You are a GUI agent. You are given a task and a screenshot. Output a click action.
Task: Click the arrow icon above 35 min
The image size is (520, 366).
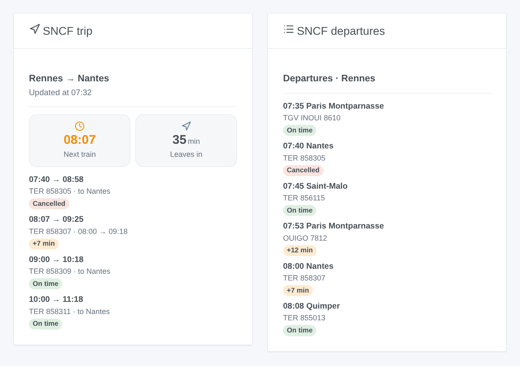click(x=186, y=126)
